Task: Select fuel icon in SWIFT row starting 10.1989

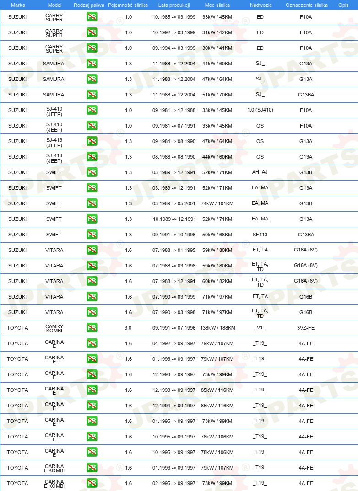Action: click(92, 219)
